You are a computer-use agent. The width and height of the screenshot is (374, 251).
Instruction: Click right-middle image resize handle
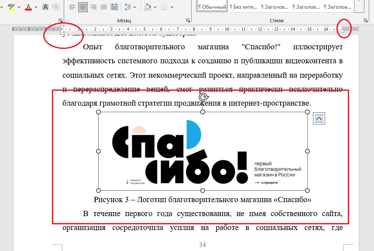coord(308,151)
